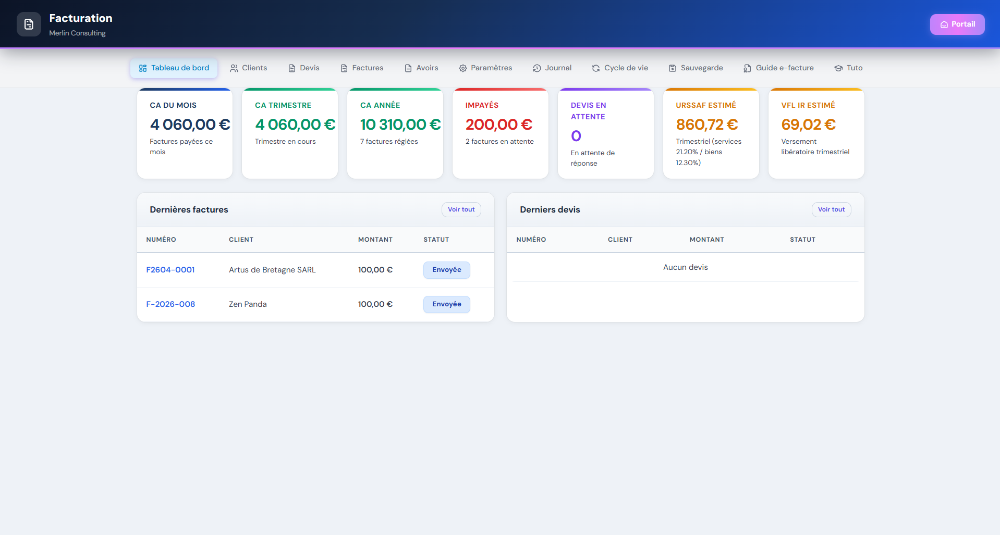Click the Impayés 200,00 € card
The width and height of the screenshot is (1000, 535).
[500, 133]
